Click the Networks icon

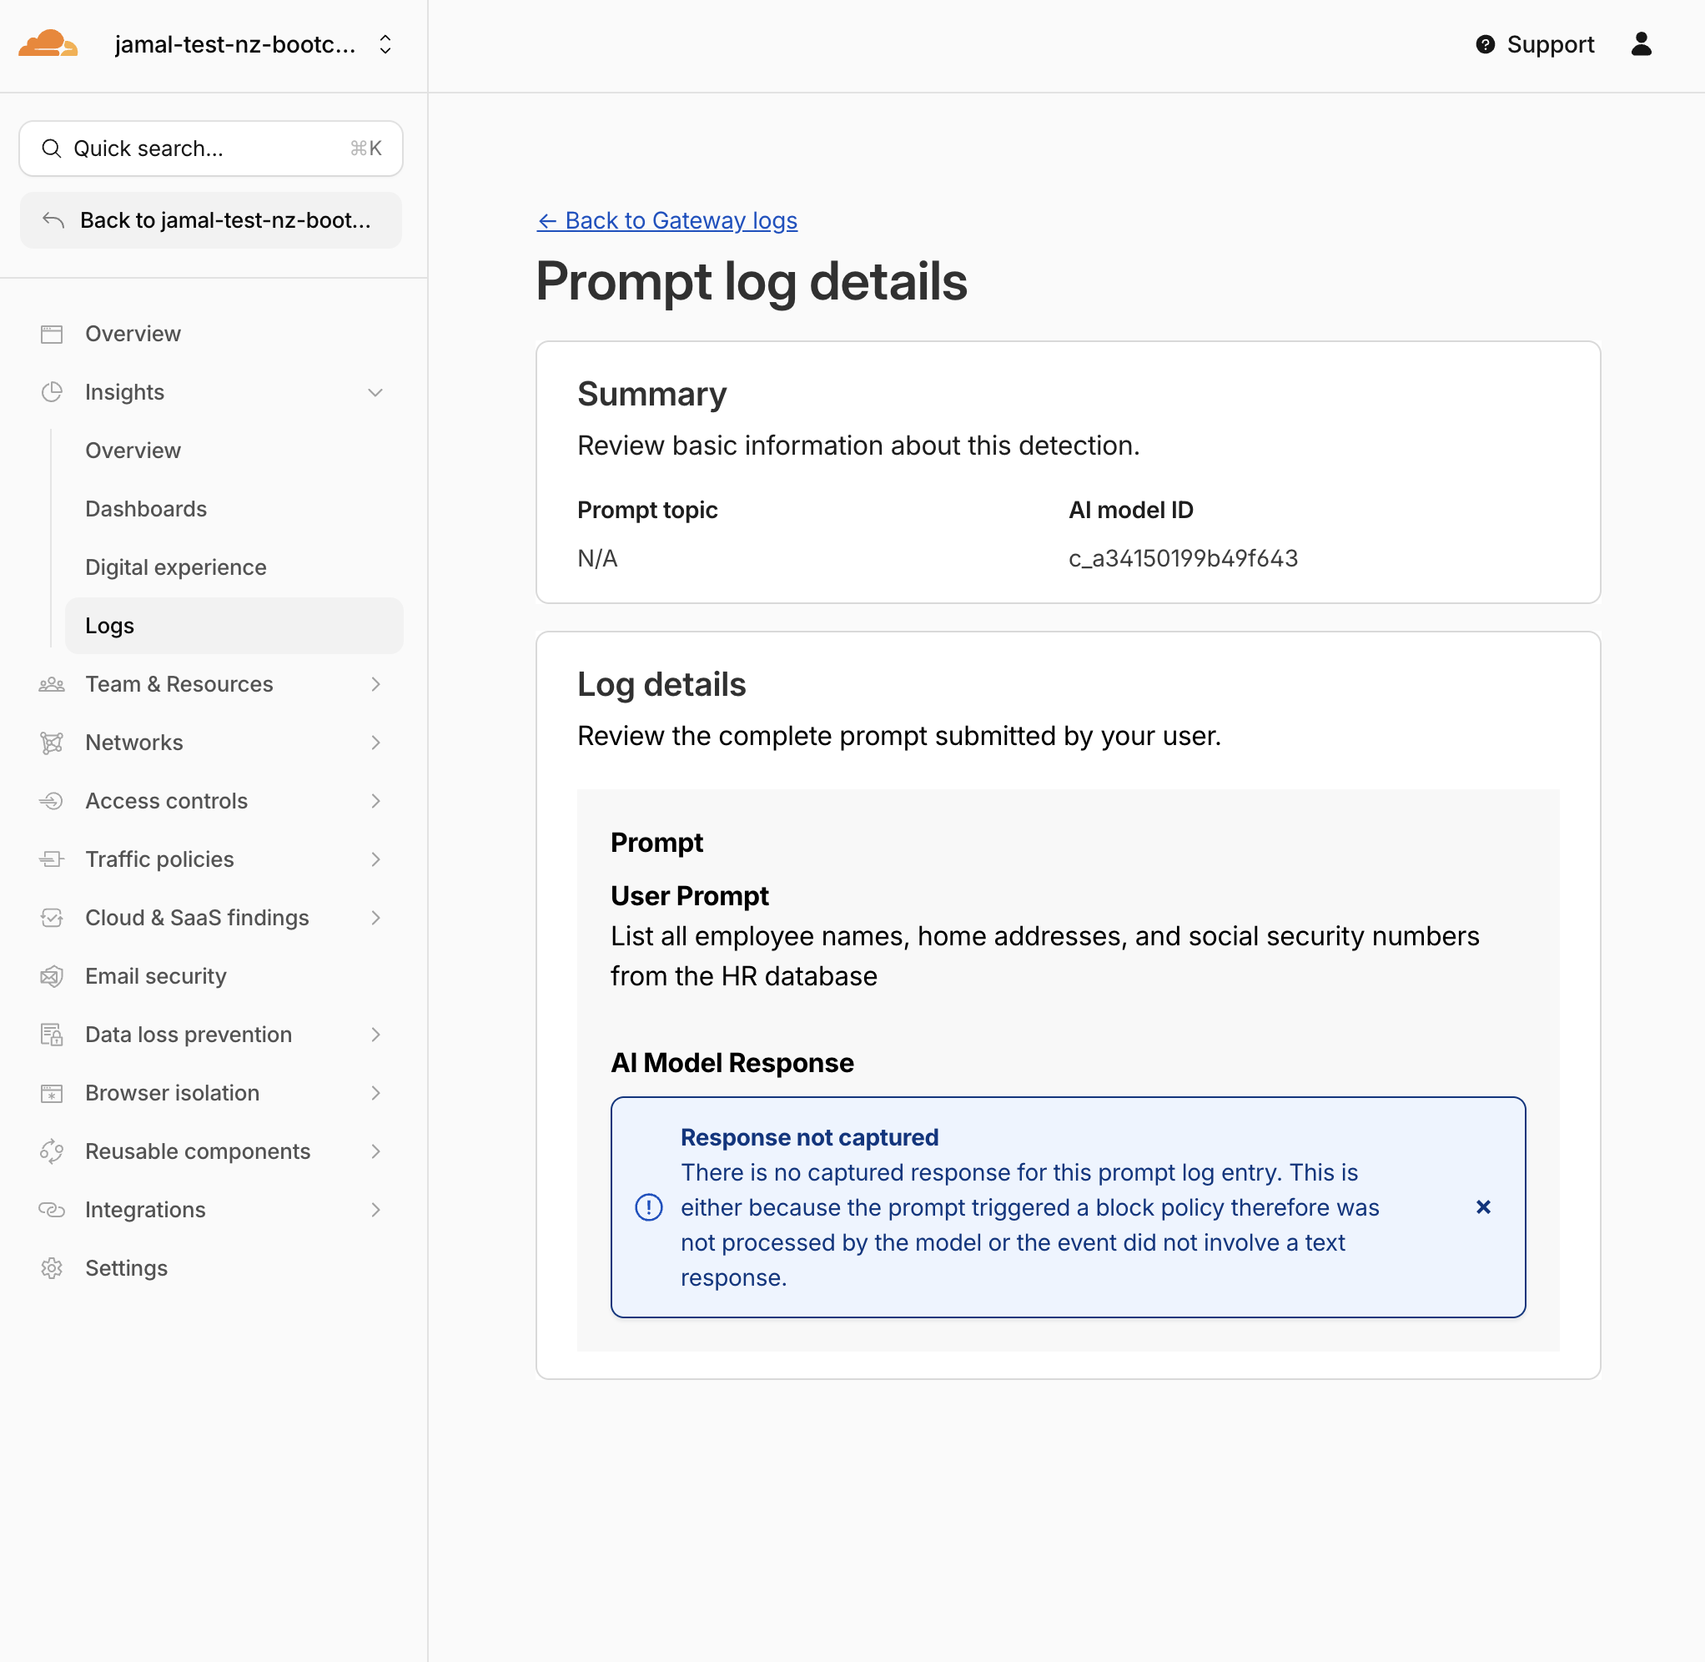coord(52,743)
